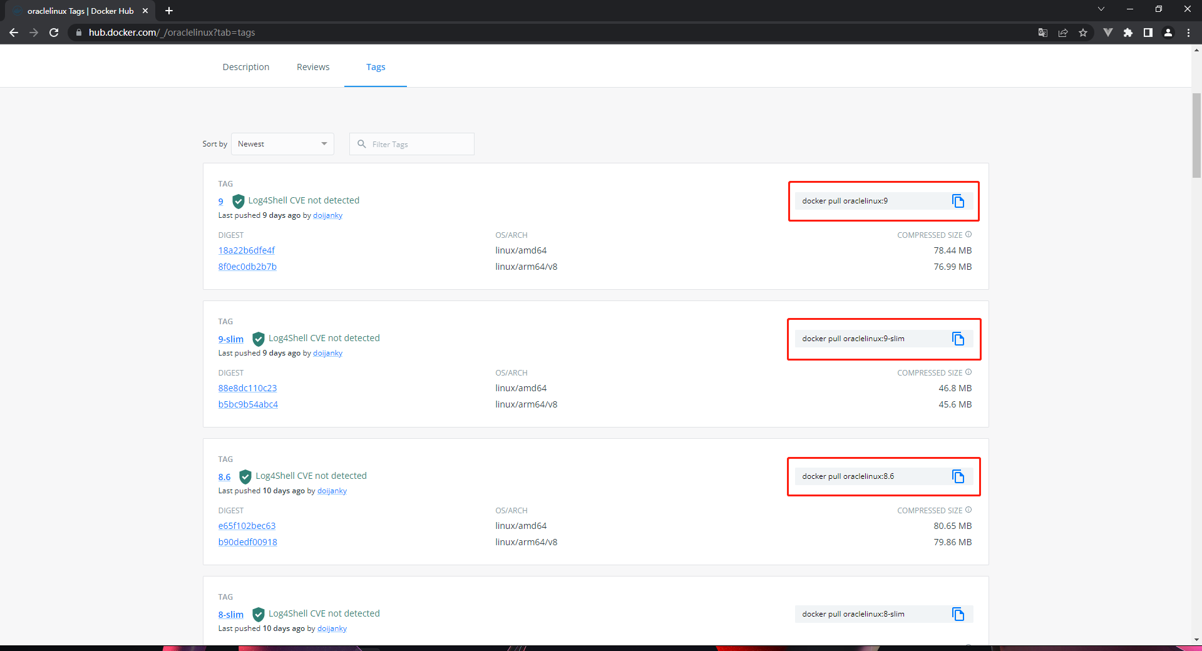Open doijanky profile link under tag 8-slim

[x=332, y=628]
